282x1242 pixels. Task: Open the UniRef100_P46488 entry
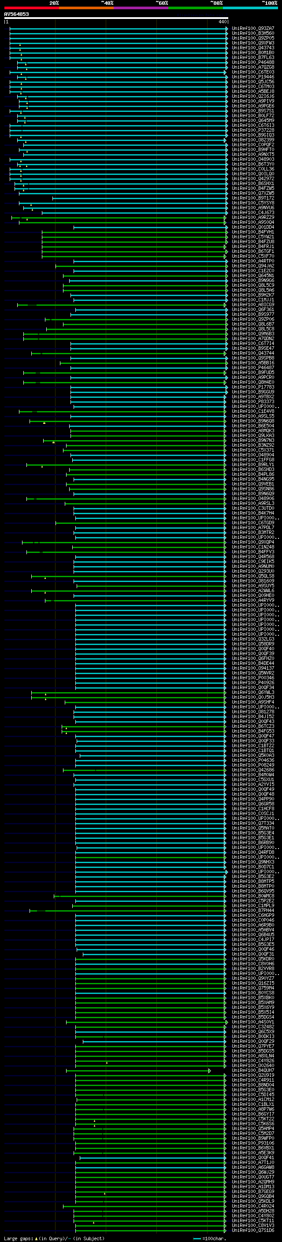[253, 62]
